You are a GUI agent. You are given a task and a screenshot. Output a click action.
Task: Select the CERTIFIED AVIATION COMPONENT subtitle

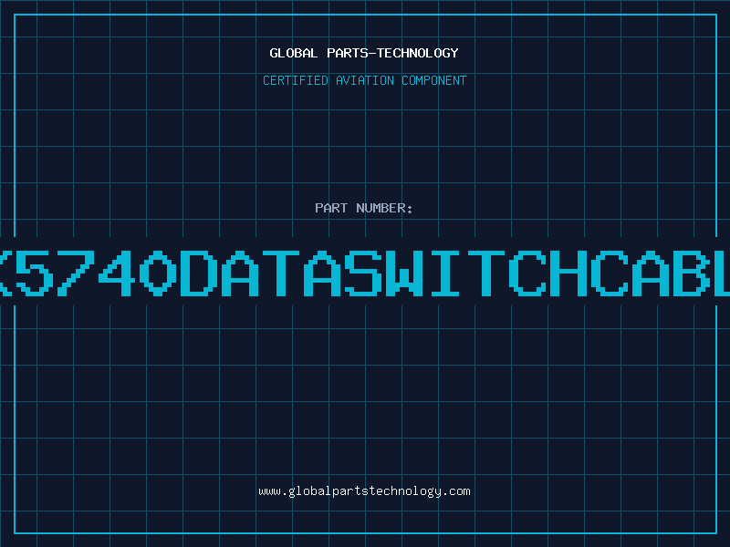[364, 80]
